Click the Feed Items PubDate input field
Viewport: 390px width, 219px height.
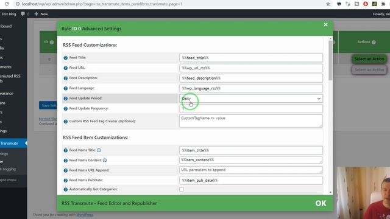[250, 181]
